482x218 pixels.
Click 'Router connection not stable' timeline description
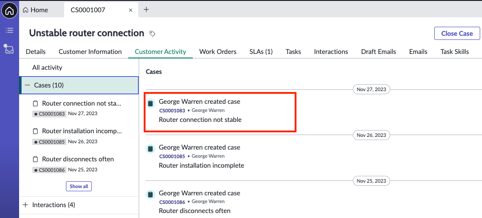(x=200, y=120)
